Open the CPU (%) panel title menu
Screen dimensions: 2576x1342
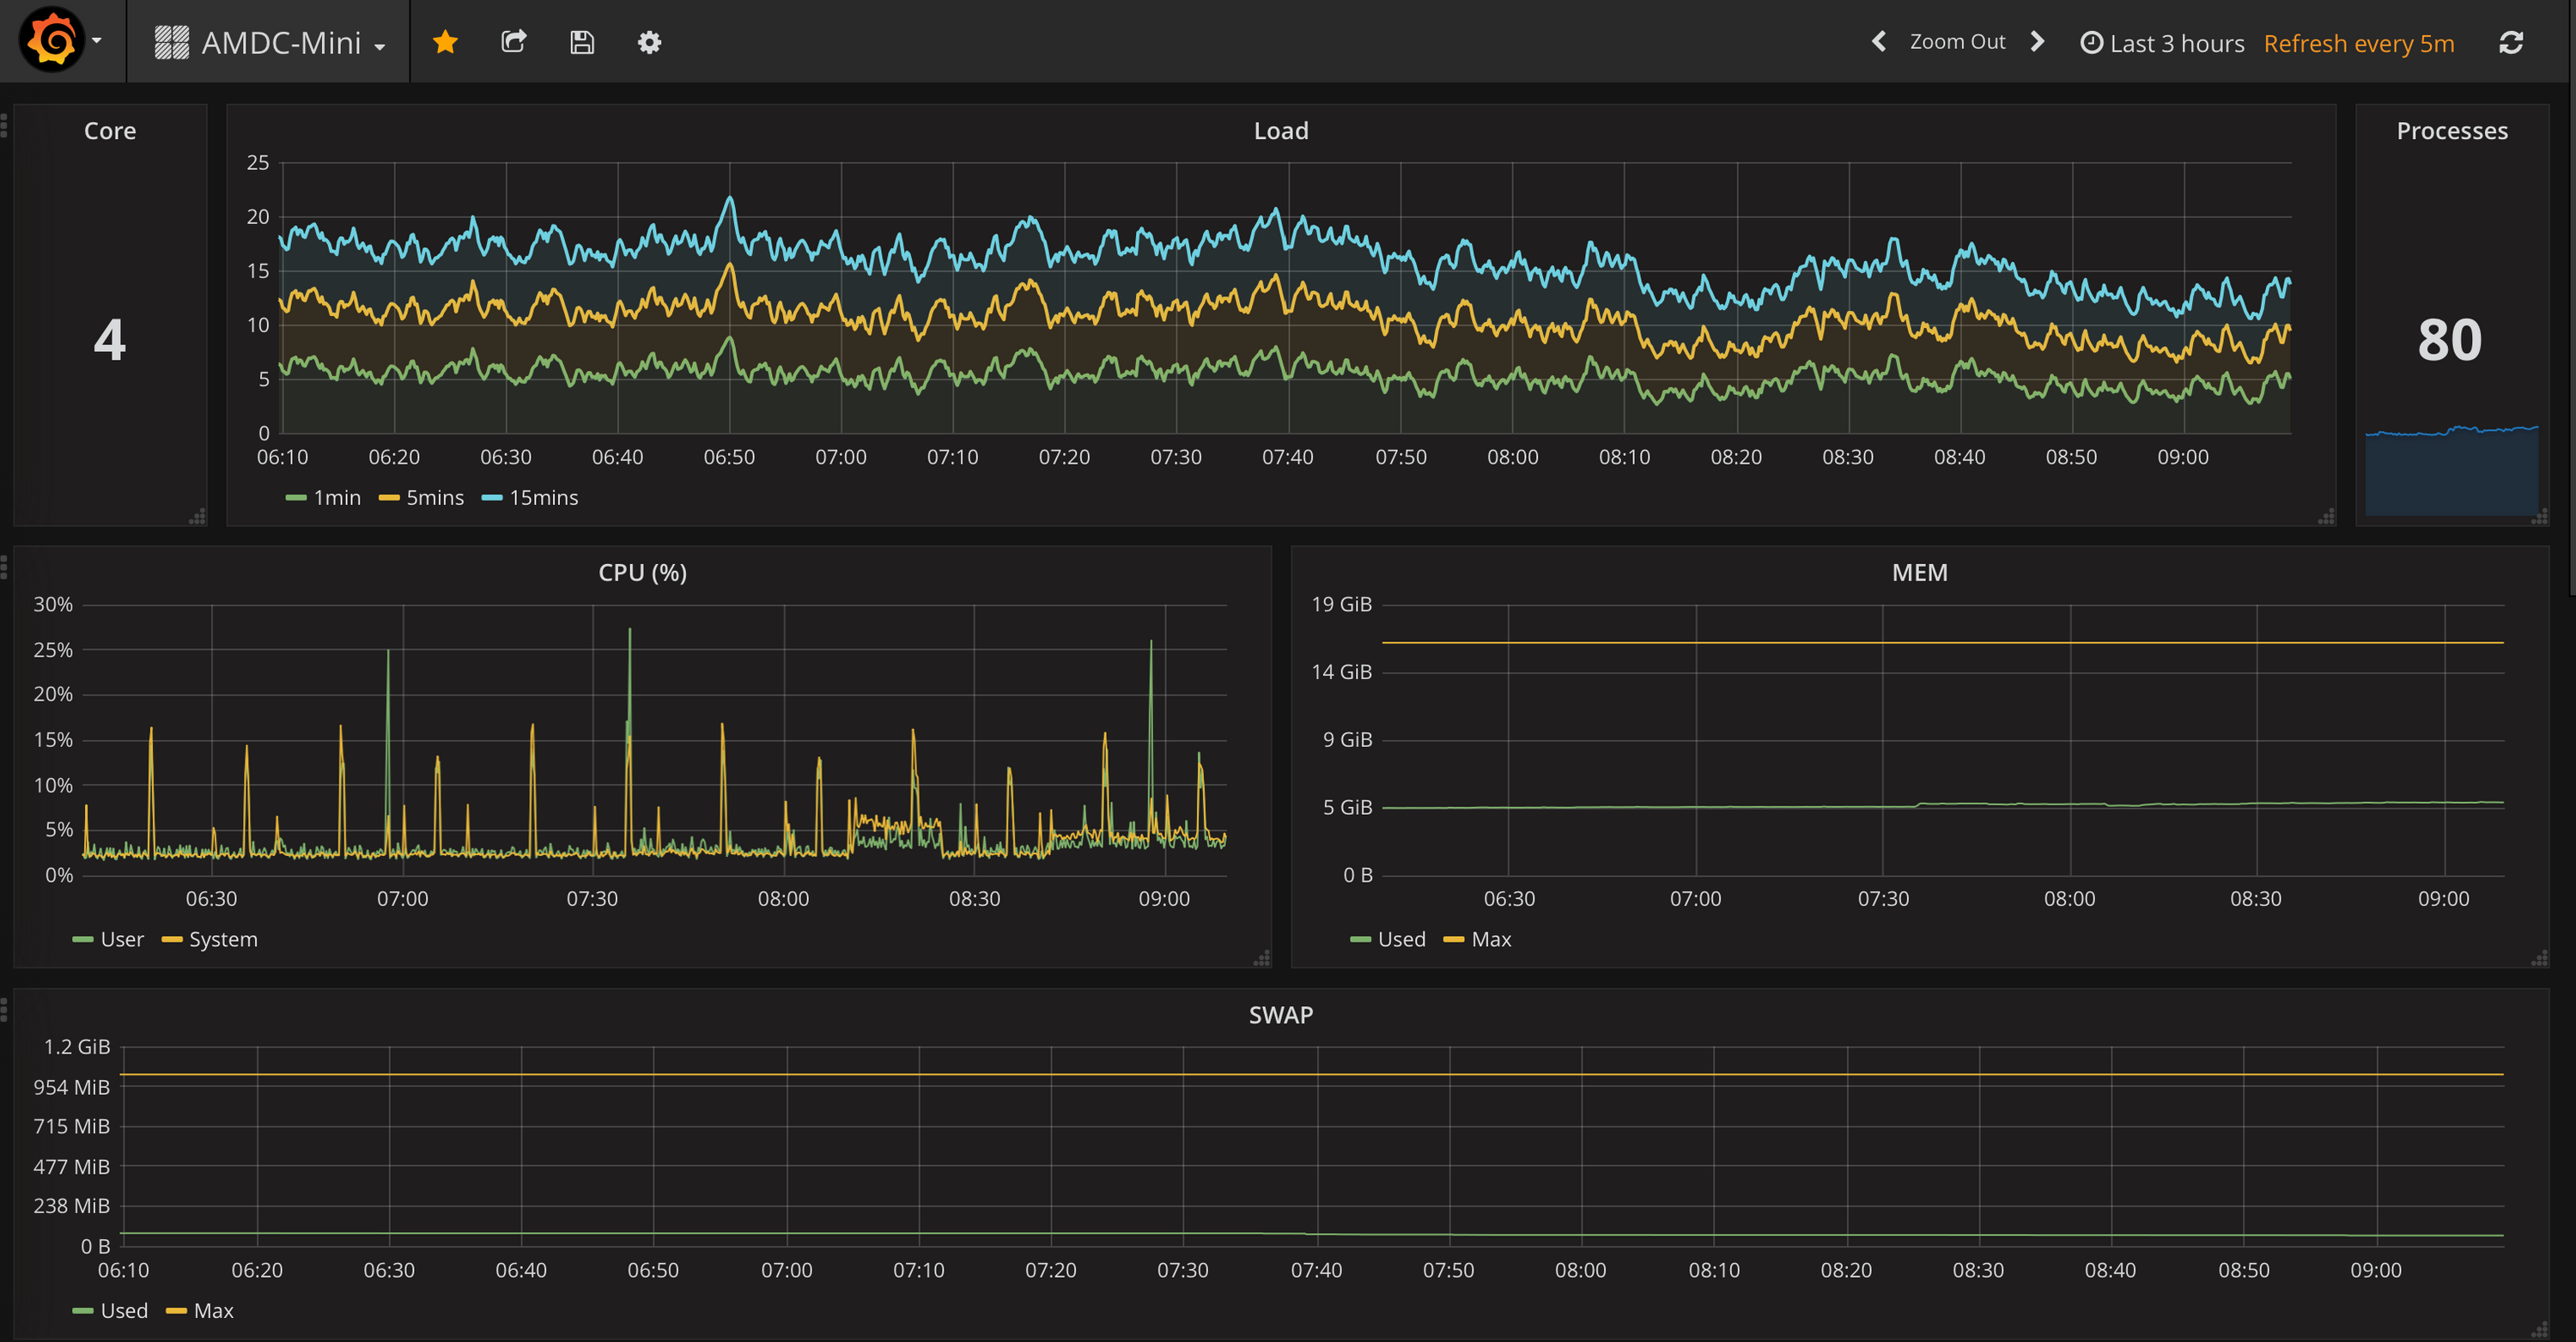pyautogui.click(x=642, y=573)
